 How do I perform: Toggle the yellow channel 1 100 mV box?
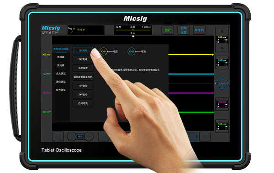(x=222, y=40)
